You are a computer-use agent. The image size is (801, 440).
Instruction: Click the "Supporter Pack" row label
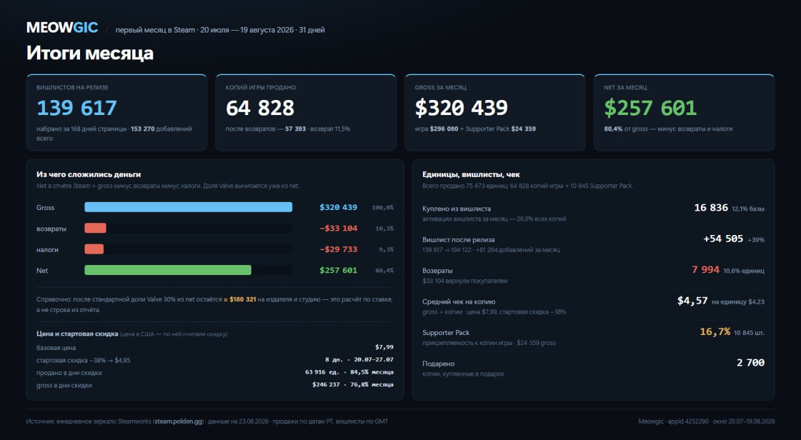(x=446, y=332)
